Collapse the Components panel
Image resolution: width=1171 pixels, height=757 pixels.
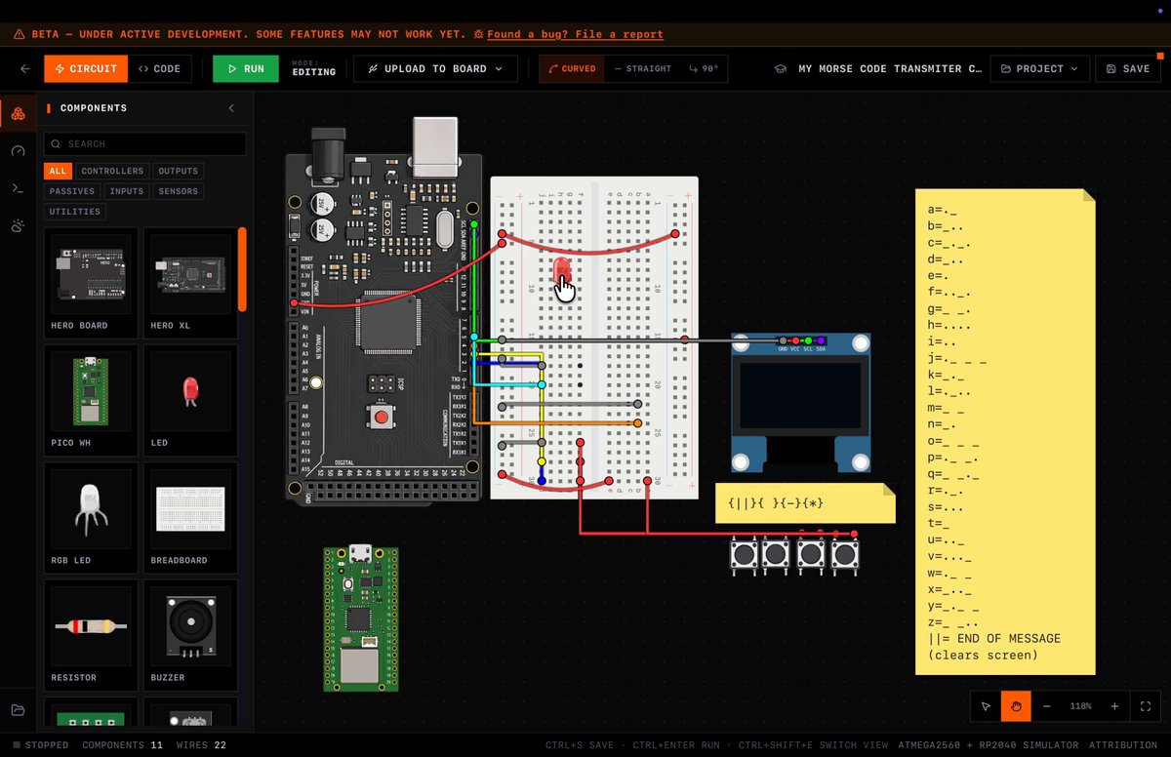231,108
